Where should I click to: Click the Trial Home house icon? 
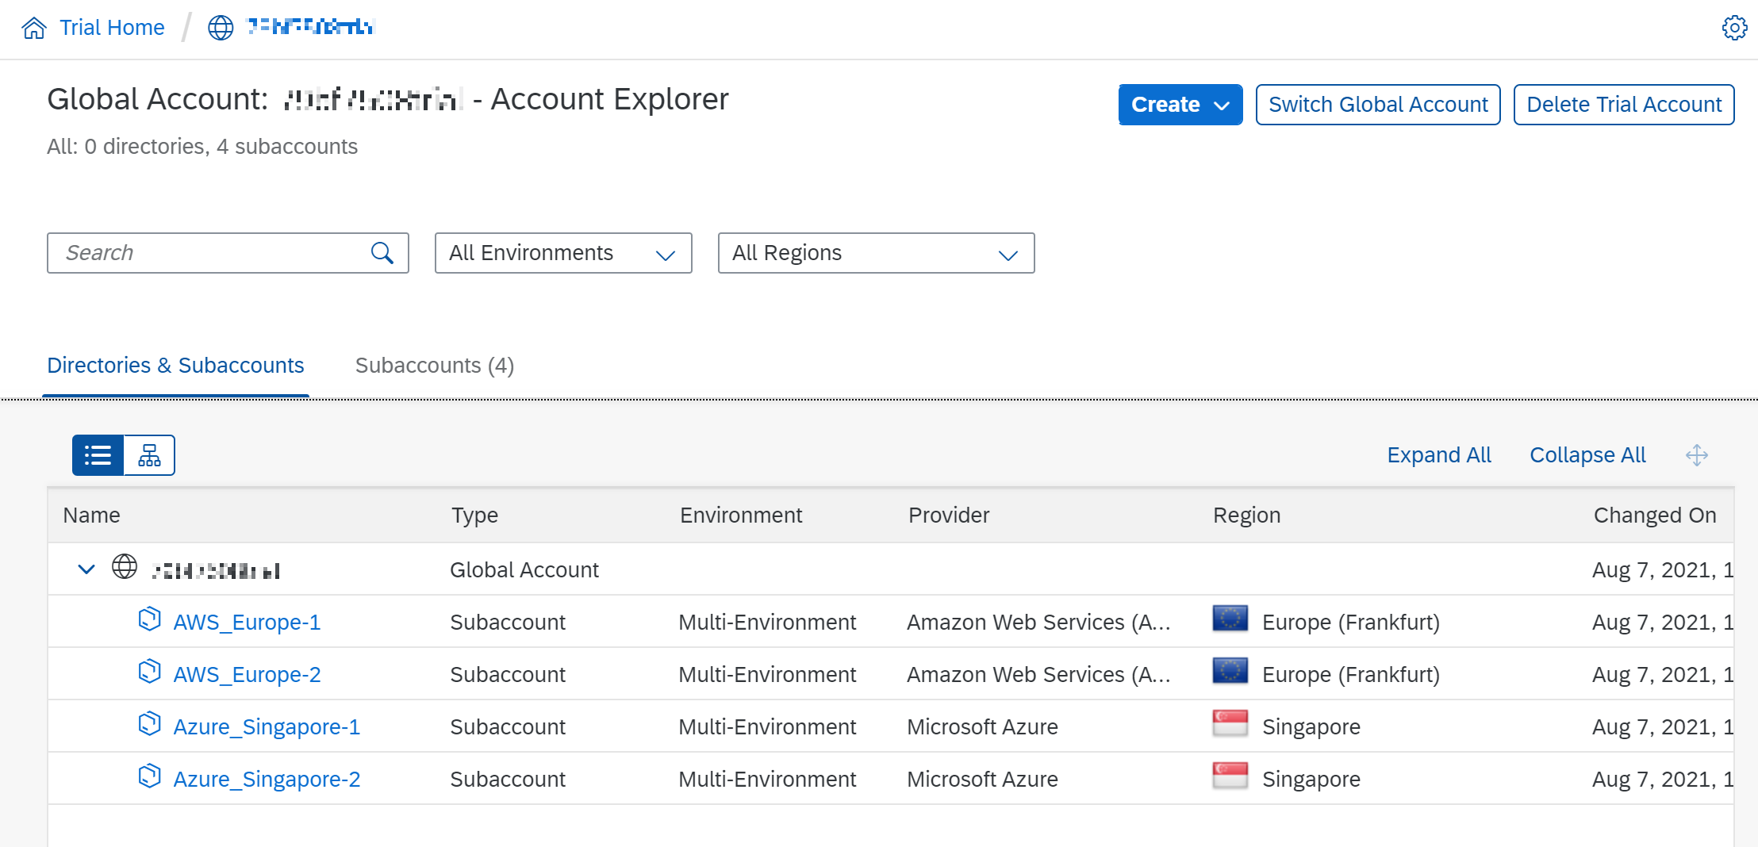pos(34,28)
